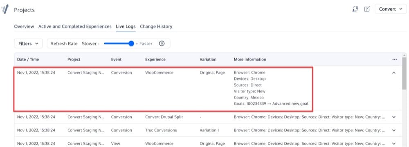Expand the WooCommerce View row
The width and height of the screenshot is (409, 147).
tap(394, 144)
